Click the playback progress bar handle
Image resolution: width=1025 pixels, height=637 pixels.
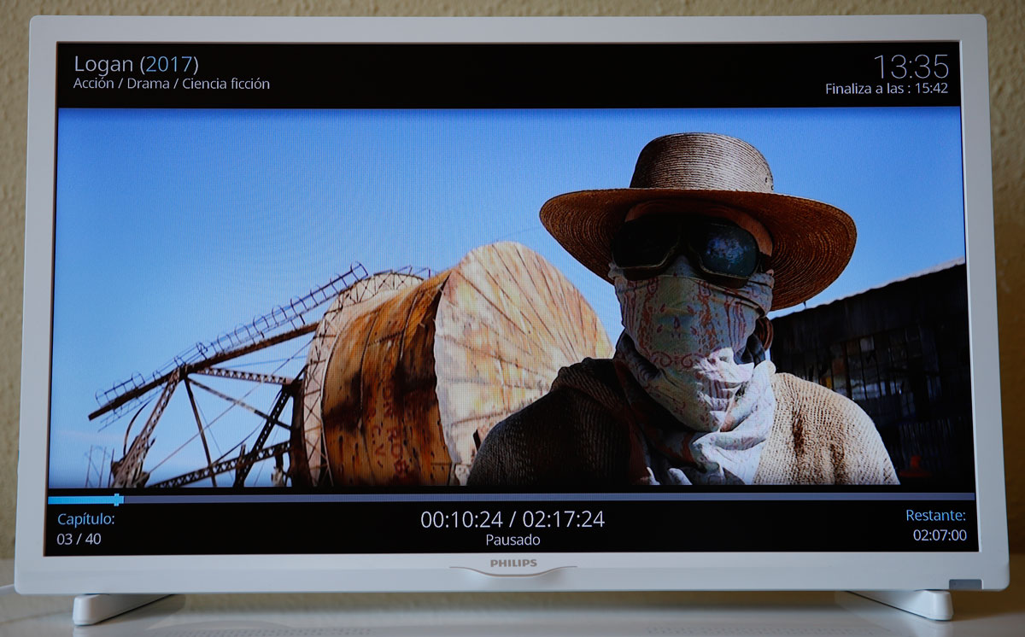coord(117,500)
